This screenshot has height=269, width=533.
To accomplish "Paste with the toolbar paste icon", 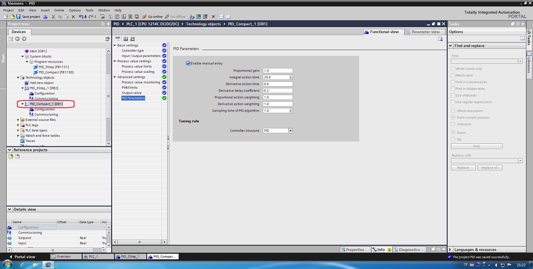I will [66, 17].
